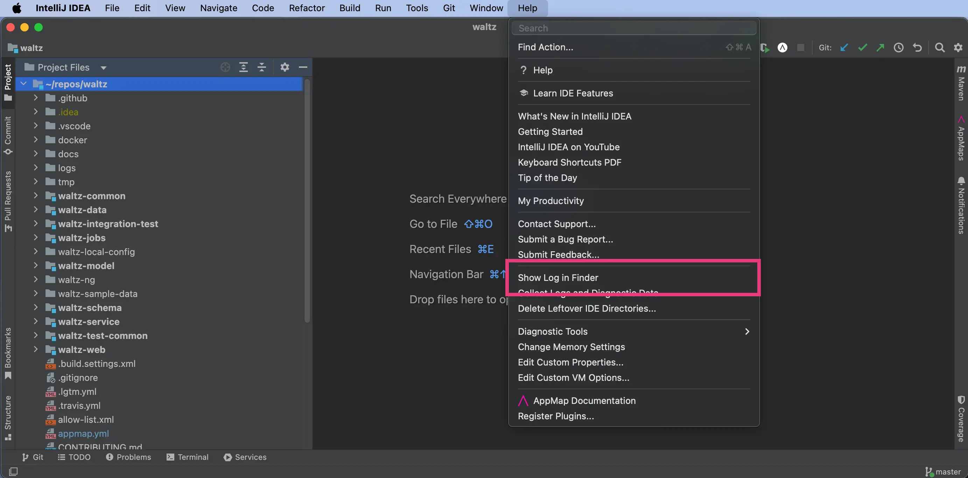
Task: Open the TODO tool window tab
Action: [74, 457]
